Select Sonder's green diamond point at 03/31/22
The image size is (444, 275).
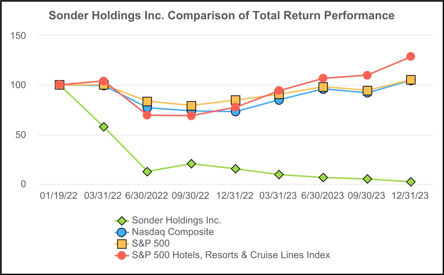[104, 127]
